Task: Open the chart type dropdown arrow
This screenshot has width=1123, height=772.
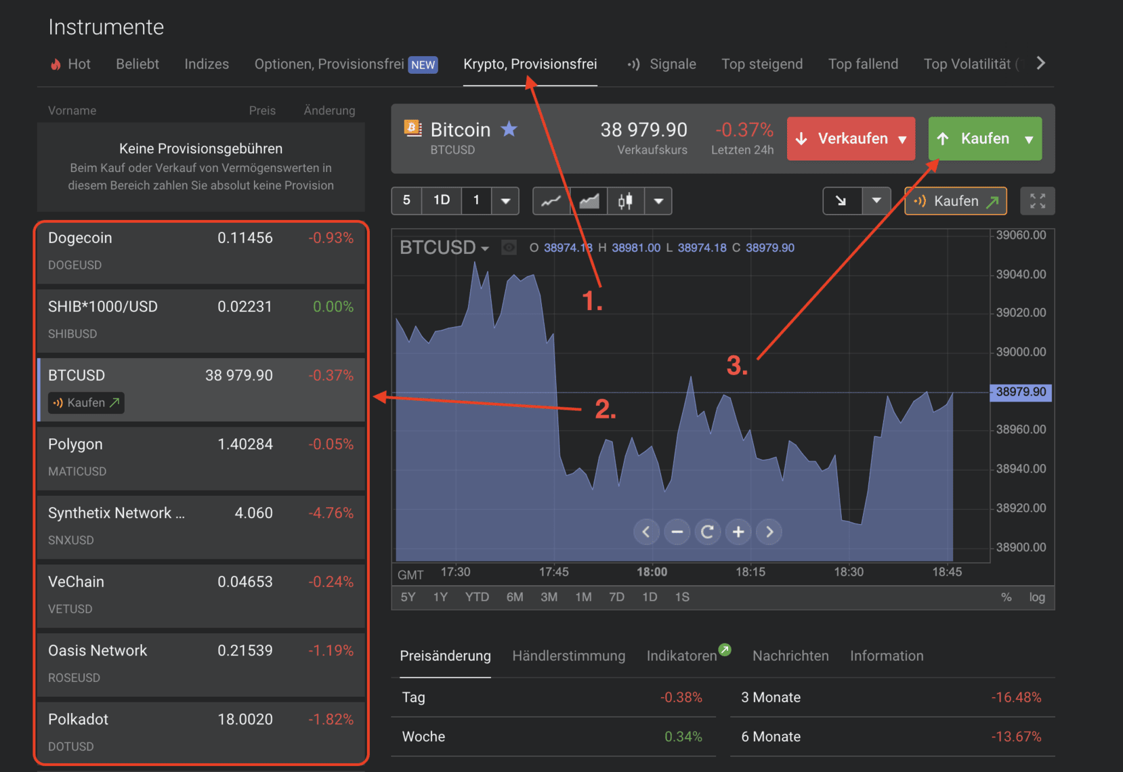Action: [x=658, y=201]
